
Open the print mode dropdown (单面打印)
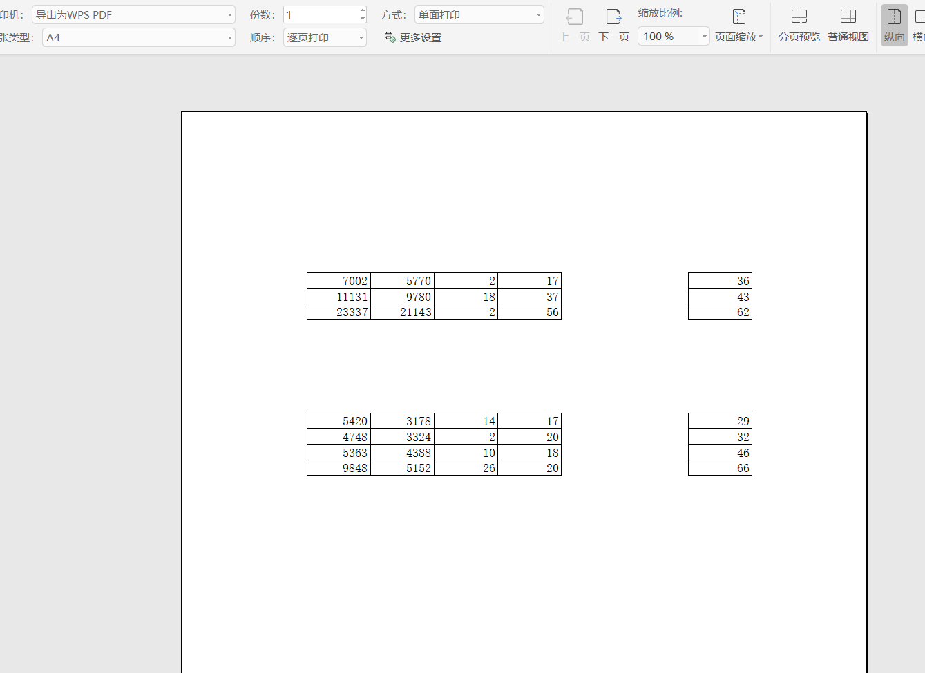(538, 15)
